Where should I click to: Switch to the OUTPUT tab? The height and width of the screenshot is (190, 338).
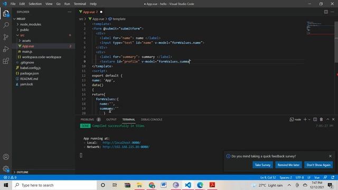111,119
